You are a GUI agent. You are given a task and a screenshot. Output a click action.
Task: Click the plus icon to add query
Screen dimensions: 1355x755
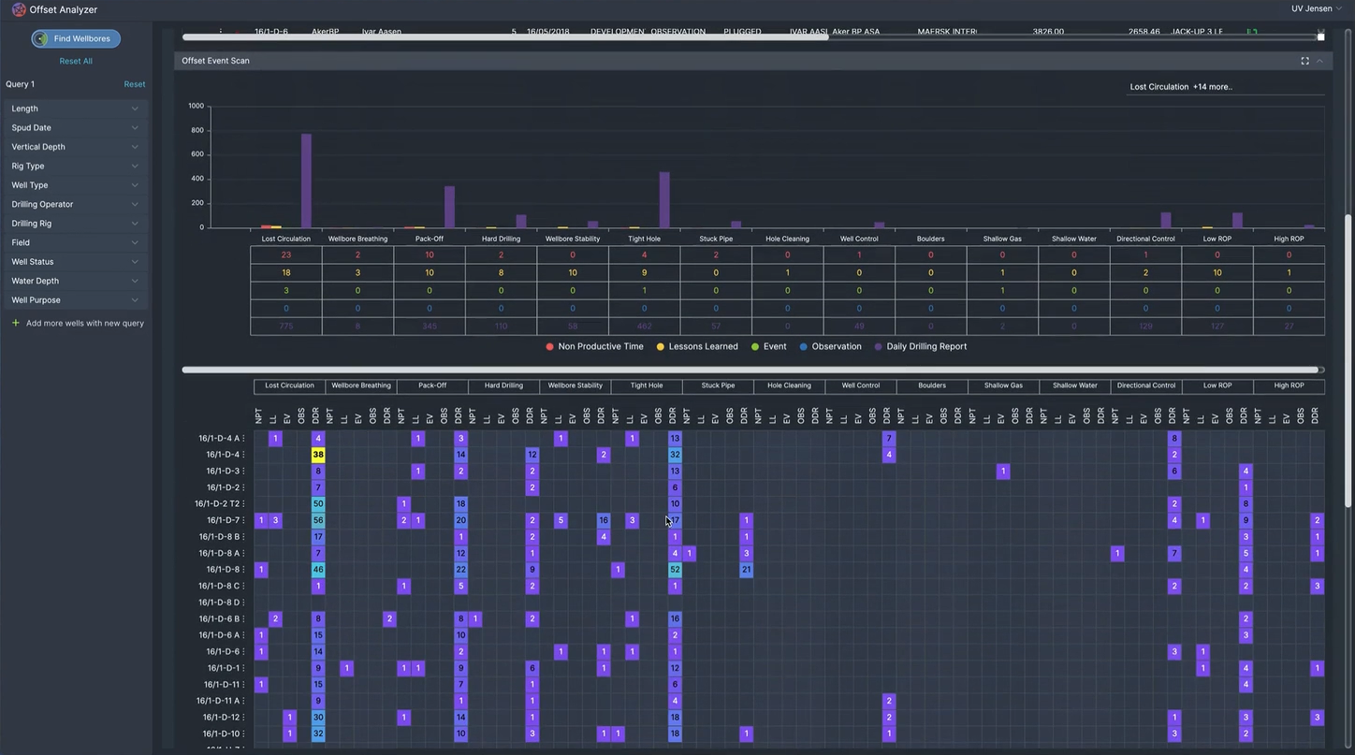click(15, 323)
